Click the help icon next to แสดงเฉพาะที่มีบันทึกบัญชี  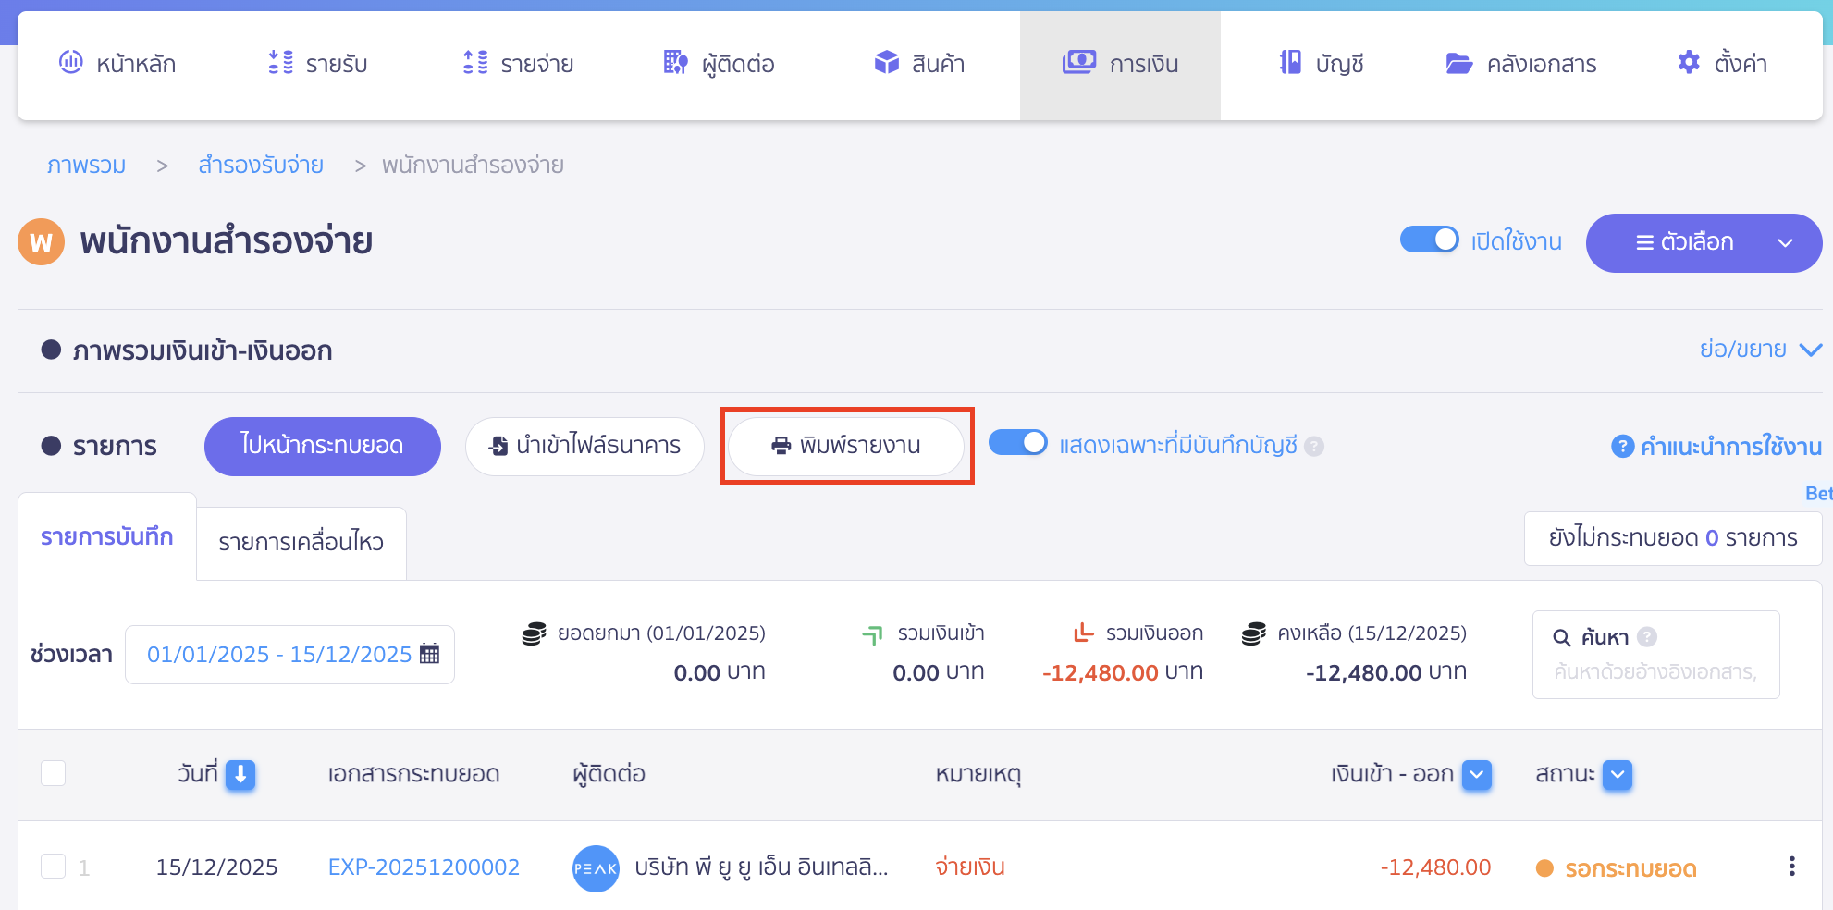1314,446
